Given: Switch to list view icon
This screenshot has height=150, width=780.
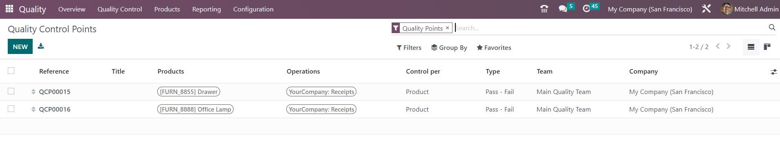Looking at the screenshot, I should [x=751, y=47].
